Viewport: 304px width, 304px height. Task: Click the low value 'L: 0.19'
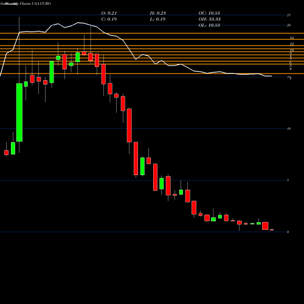coord(157,19)
